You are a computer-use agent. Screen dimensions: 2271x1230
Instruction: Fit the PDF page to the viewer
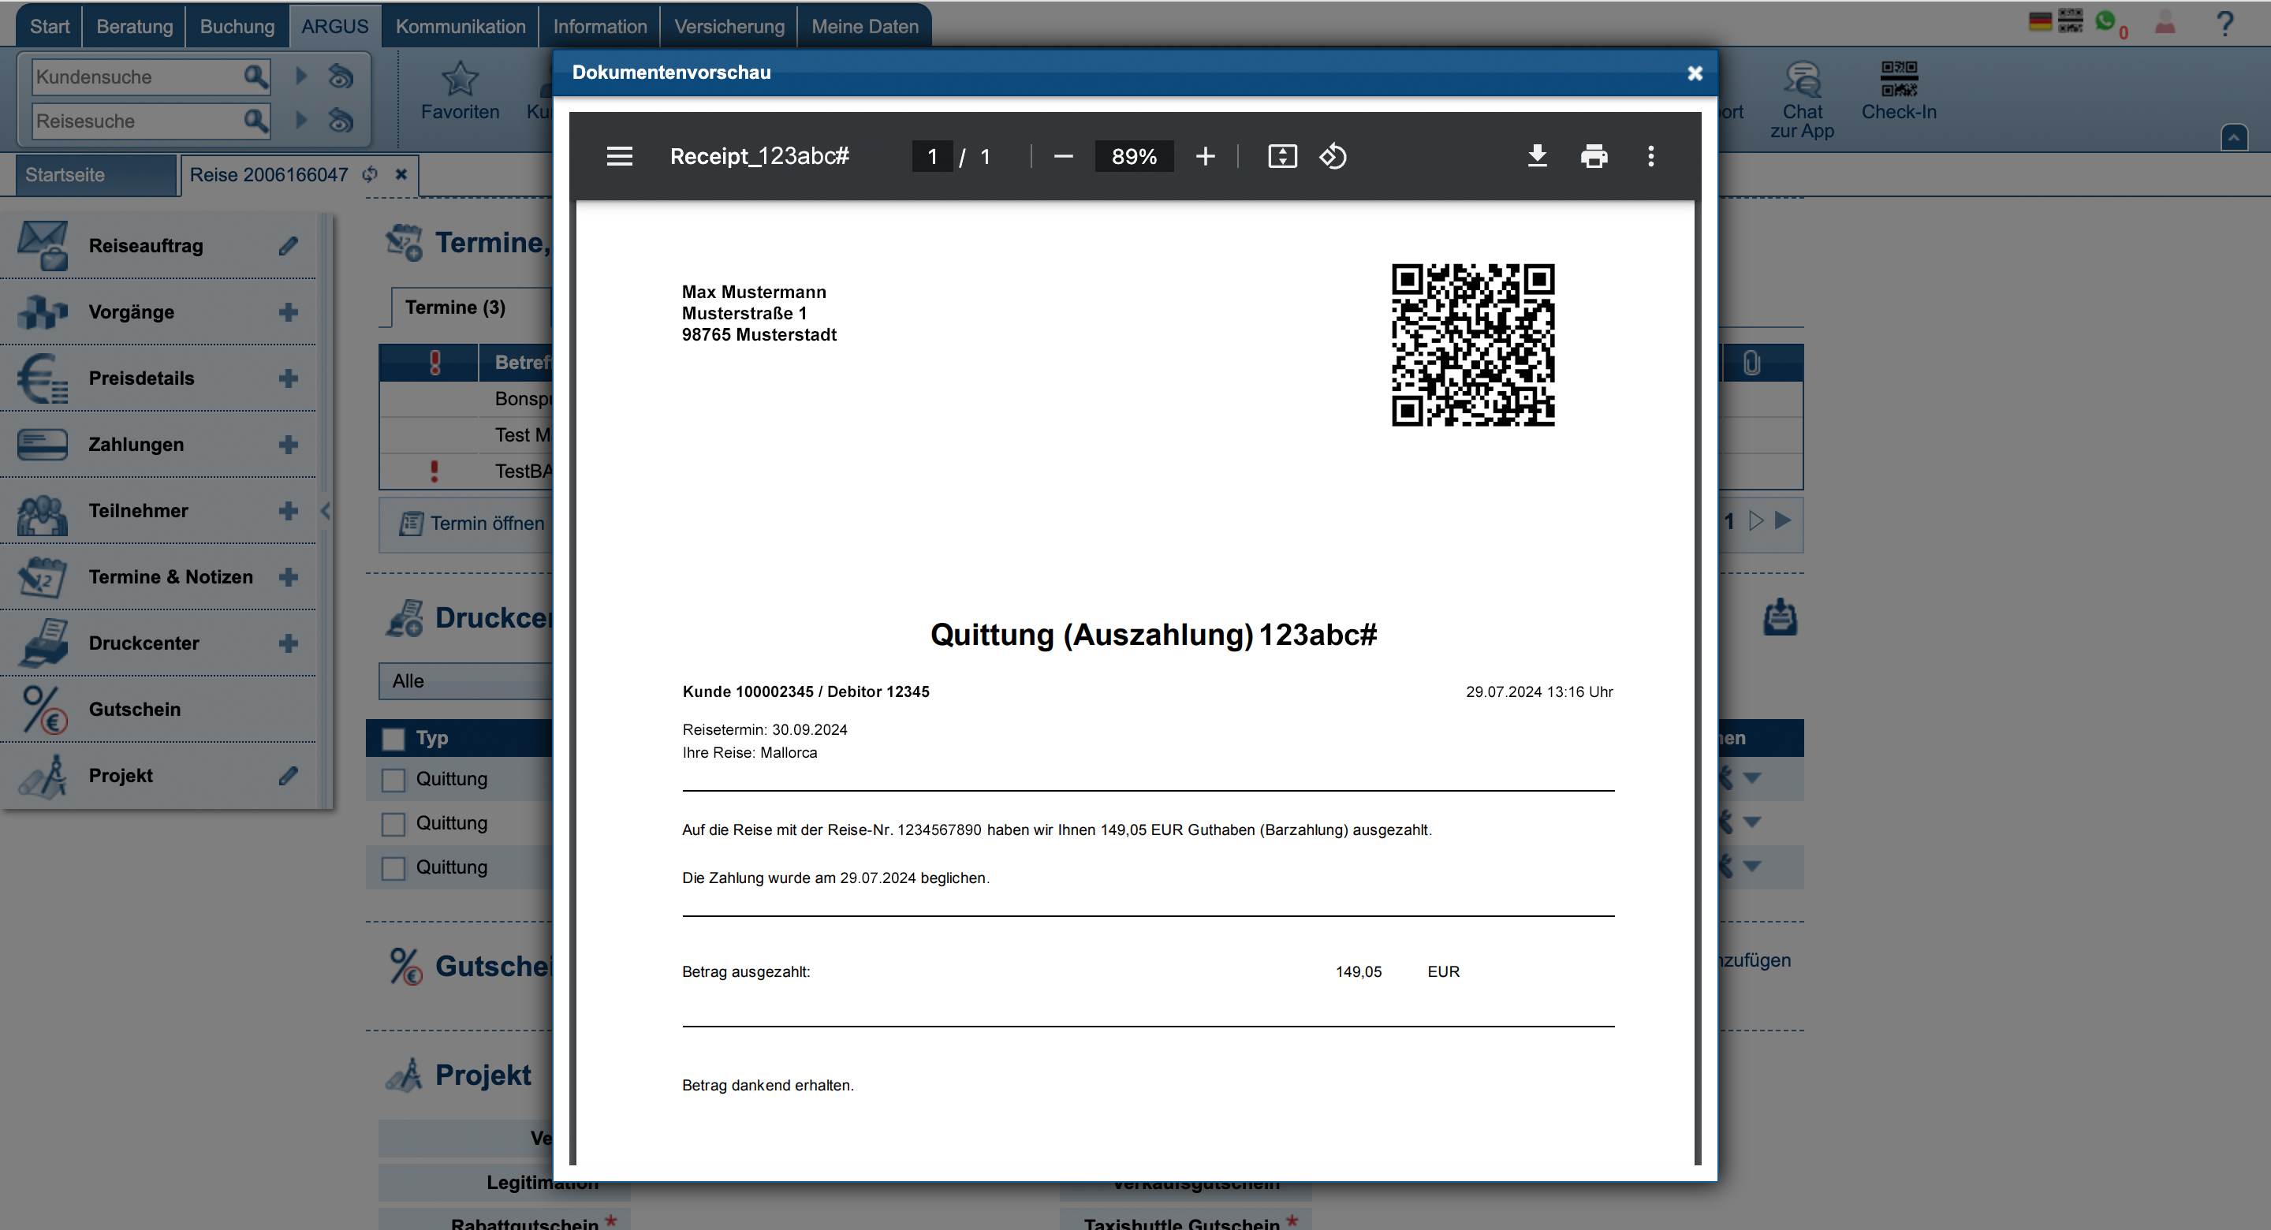1282,156
